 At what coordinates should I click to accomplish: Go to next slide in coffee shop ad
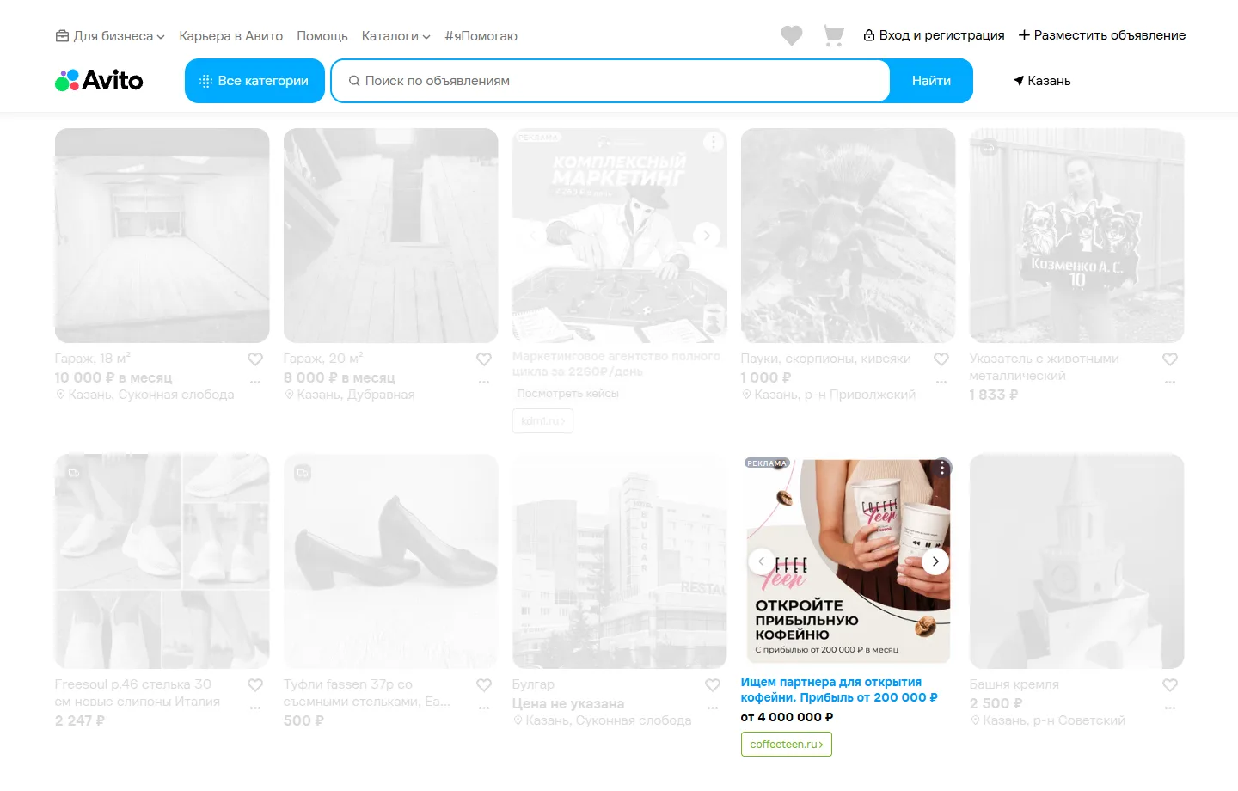pyautogui.click(x=935, y=561)
